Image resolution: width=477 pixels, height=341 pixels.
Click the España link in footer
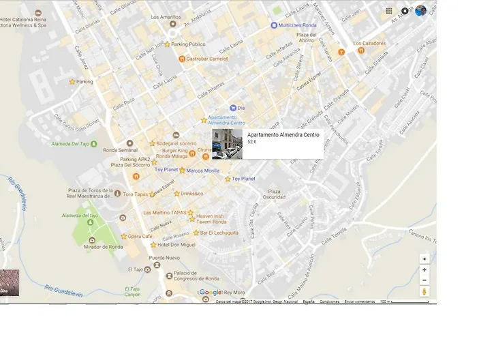pyautogui.click(x=309, y=301)
